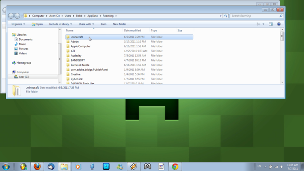The width and height of the screenshot is (304, 171).
Task: Select Acer (C:) in navigation pane
Action: (x=24, y=77)
